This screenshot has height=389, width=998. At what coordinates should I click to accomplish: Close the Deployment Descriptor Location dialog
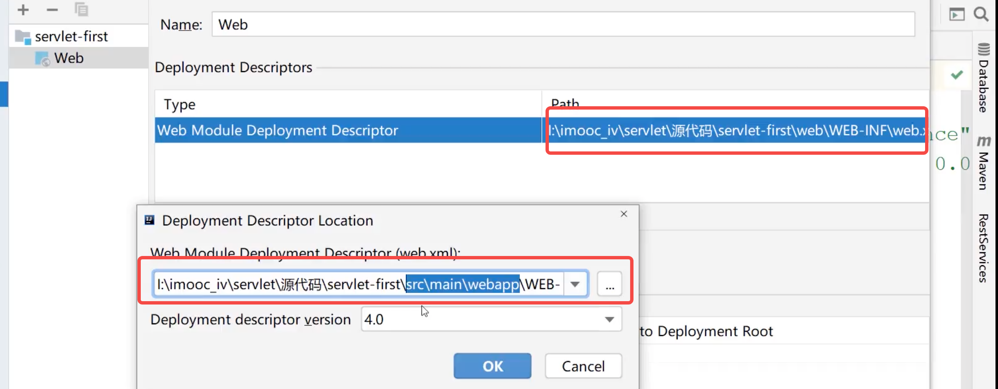point(624,214)
